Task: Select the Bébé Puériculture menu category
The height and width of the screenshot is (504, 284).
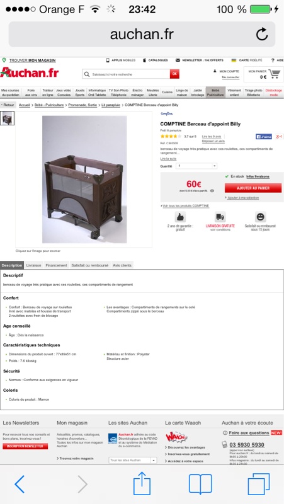Action: point(215,93)
